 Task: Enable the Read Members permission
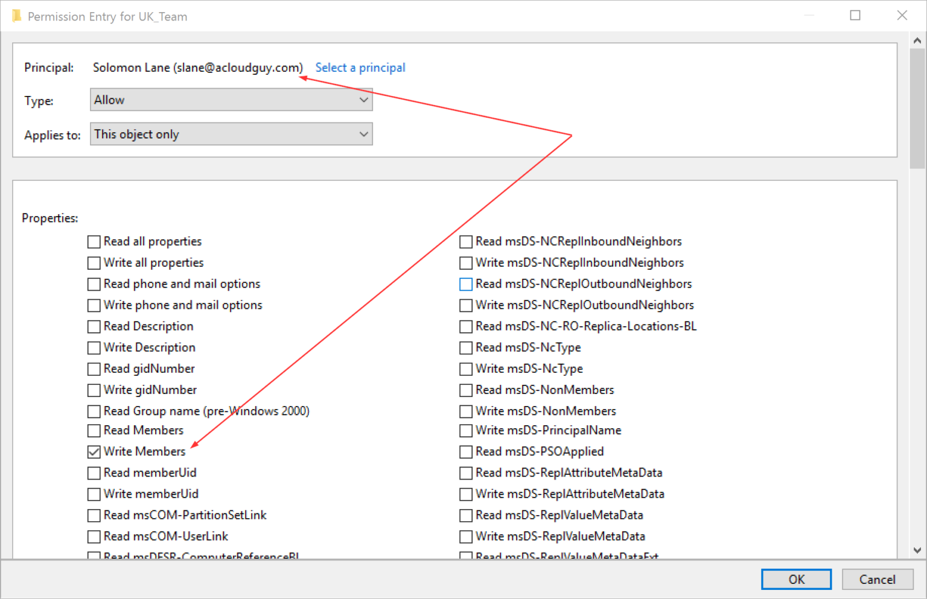pyautogui.click(x=94, y=430)
